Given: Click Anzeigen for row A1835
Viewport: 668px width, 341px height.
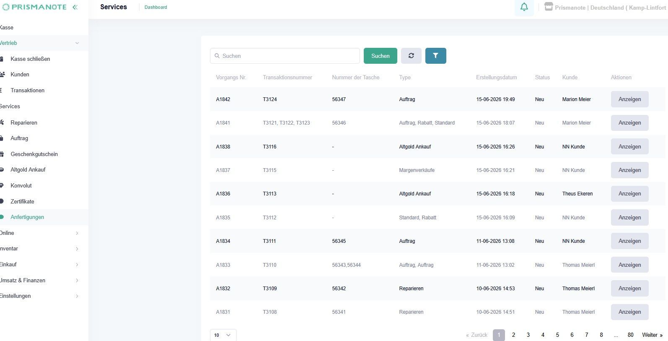Looking at the screenshot, I should (629, 218).
